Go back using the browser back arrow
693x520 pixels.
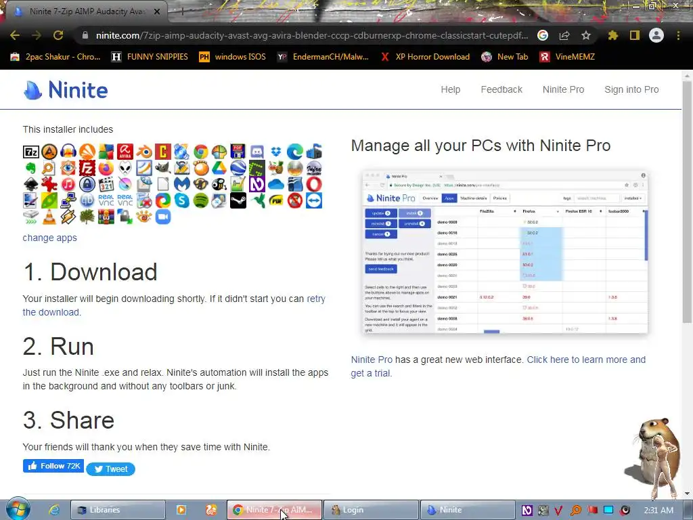(x=15, y=35)
